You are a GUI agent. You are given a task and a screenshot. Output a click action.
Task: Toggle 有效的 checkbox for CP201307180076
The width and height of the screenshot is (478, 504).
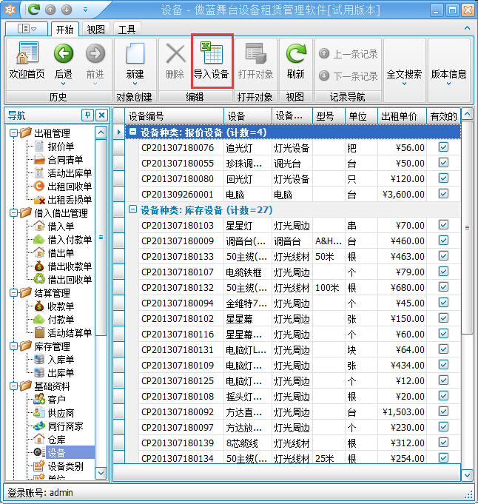(444, 147)
